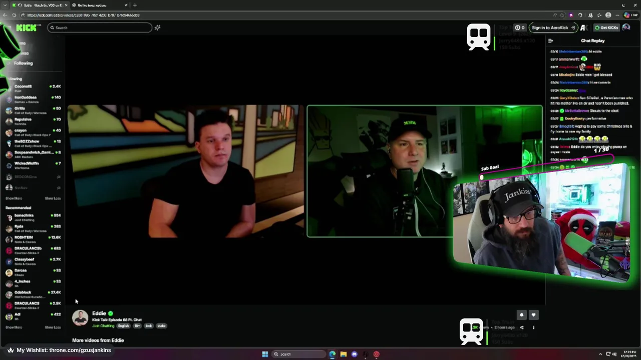Click the Get KICKs button
The height and width of the screenshot is (360, 641).
pyautogui.click(x=606, y=27)
